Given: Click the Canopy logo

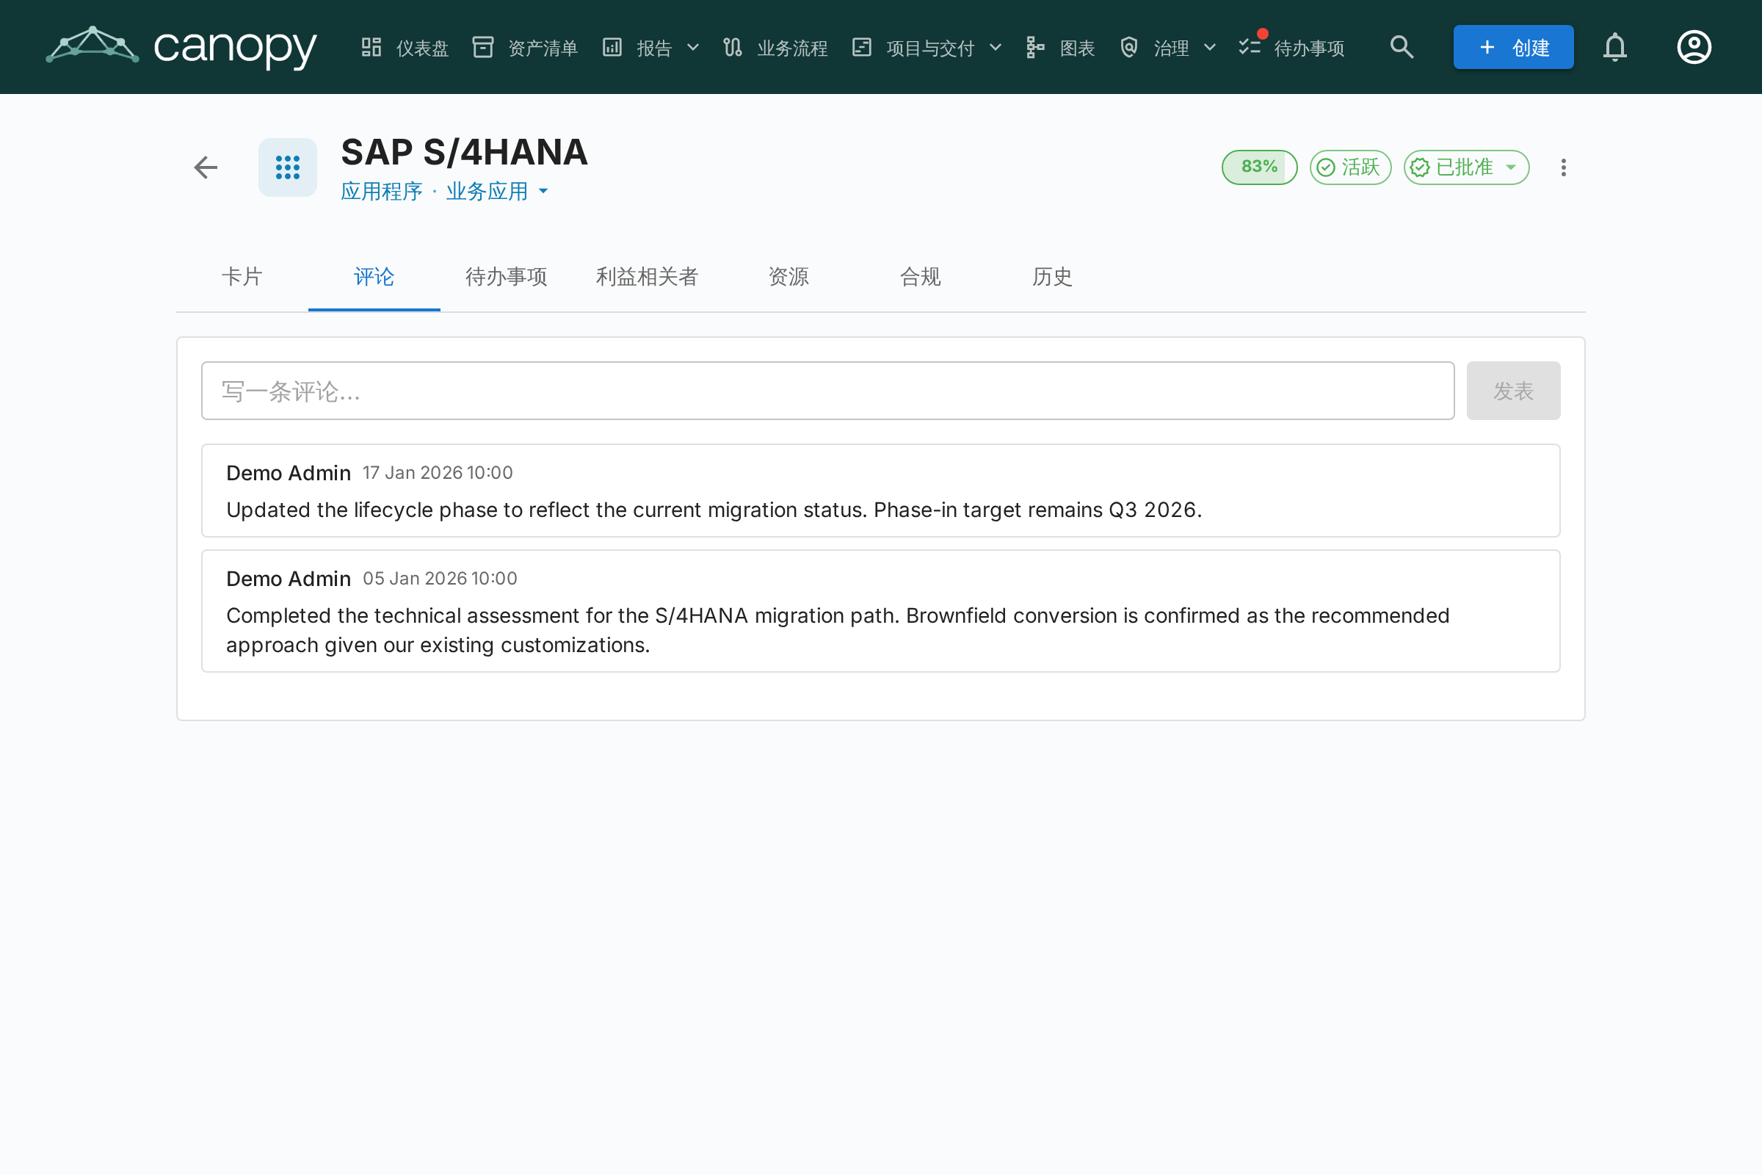Looking at the screenshot, I should 181,46.
